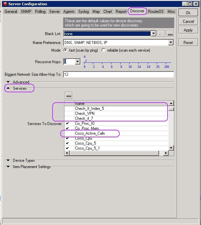Collapse the Services section

(8, 88)
